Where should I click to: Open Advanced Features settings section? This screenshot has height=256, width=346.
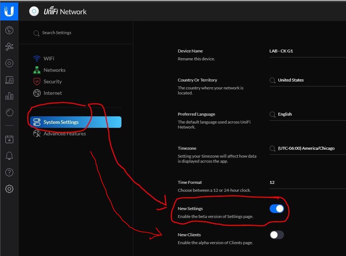point(64,134)
